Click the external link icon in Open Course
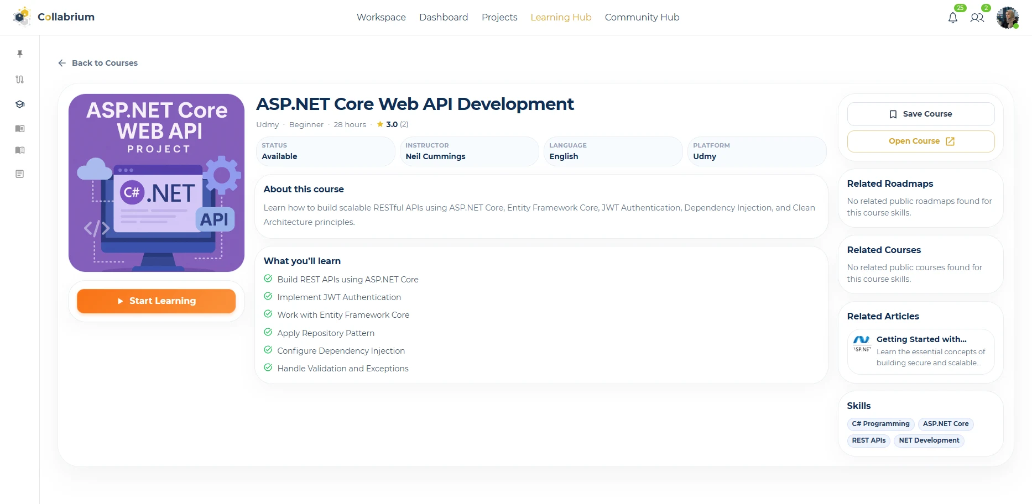The width and height of the screenshot is (1032, 504). coord(950,141)
